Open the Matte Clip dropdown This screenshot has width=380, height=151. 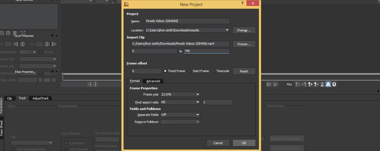coord(38,66)
